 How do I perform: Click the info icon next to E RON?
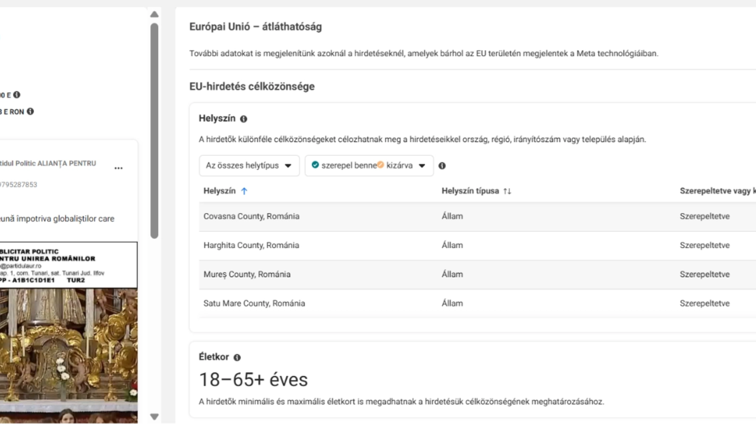(30, 111)
